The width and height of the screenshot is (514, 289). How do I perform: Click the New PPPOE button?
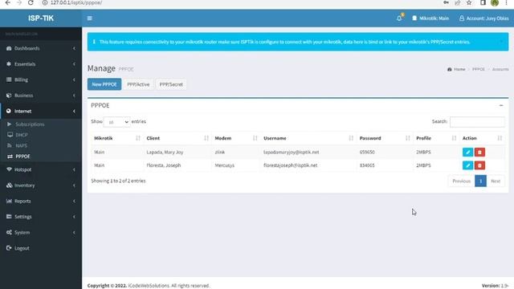click(104, 84)
